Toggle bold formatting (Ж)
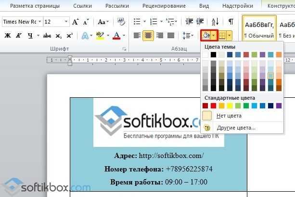This screenshot has height=197, width=295. click(x=8, y=36)
